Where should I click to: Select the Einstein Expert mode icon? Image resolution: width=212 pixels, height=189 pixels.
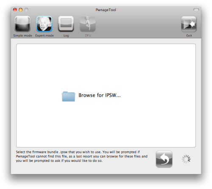(44, 24)
